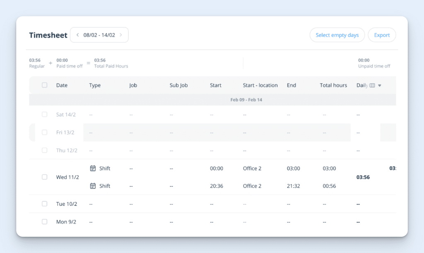Viewport: 424px width, 253px height.
Task: Expand the 08/02 - 14/02 date range picker
Action: tap(99, 35)
